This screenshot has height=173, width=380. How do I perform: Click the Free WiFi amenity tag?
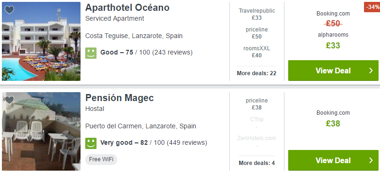click(x=101, y=159)
